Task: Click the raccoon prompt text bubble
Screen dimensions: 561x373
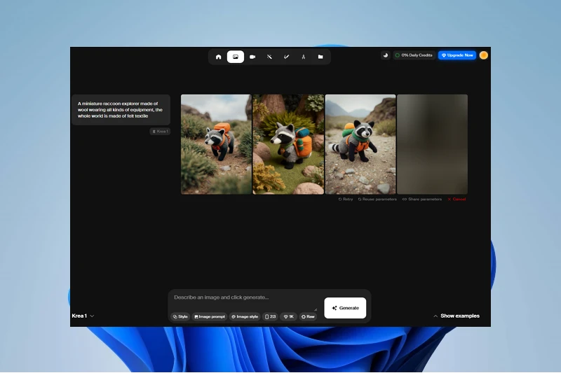Action: tap(121, 110)
